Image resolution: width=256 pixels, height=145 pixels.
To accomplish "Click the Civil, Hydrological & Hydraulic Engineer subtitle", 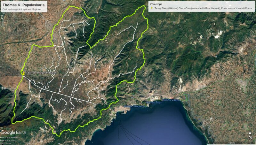I will click(22, 10).
